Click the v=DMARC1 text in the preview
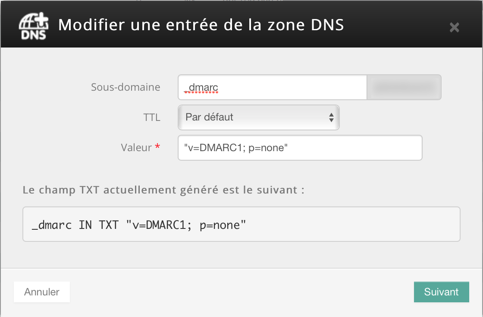483x317 pixels. (x=159, y=225)
